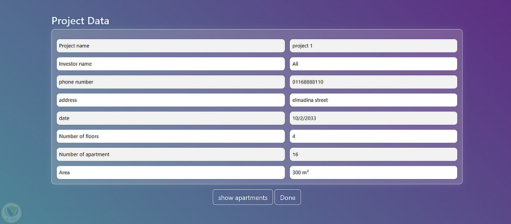Click the field containing 01168888110
Viewport: 511px width, 224px height.
[x=373, y=82]
